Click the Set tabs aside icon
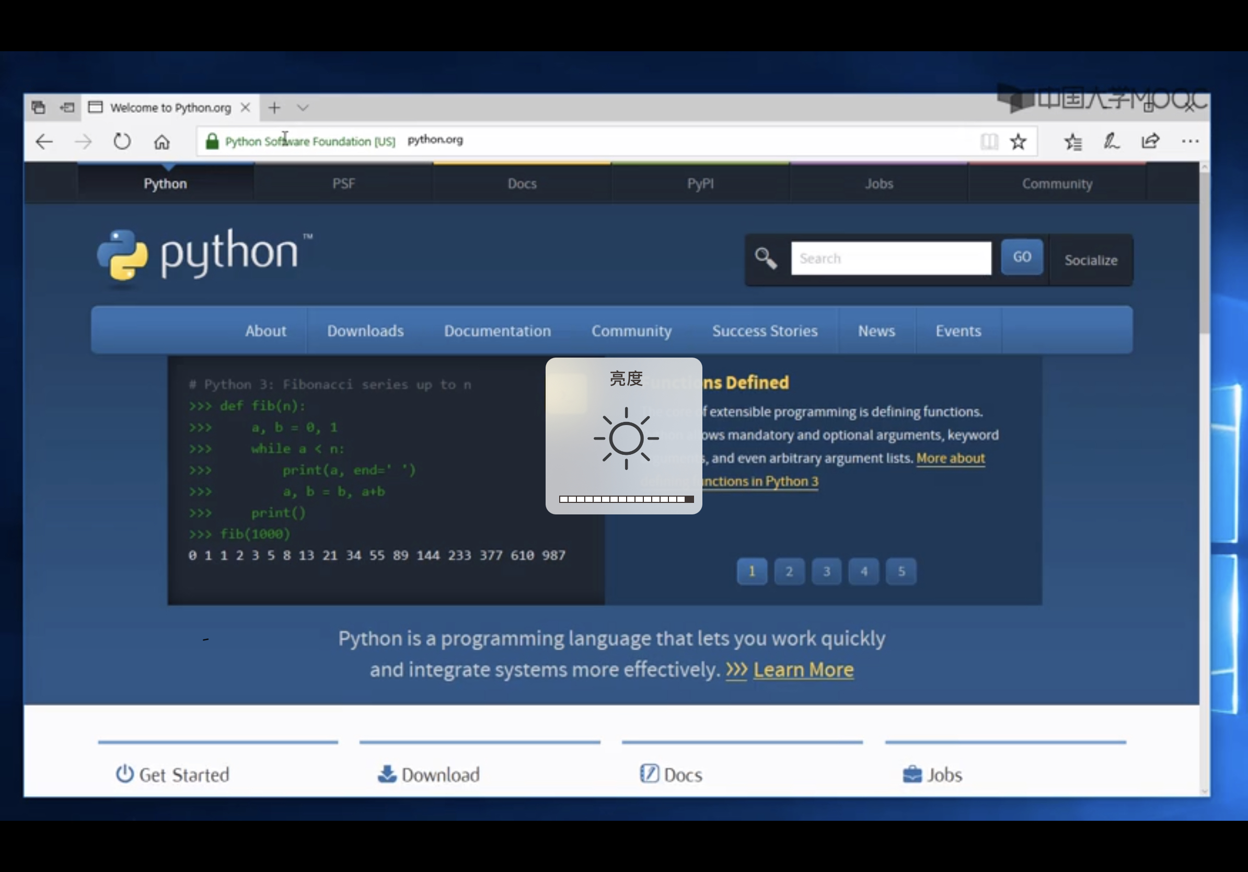This screenshot has height=872, width=1248. tap(67, 108)
